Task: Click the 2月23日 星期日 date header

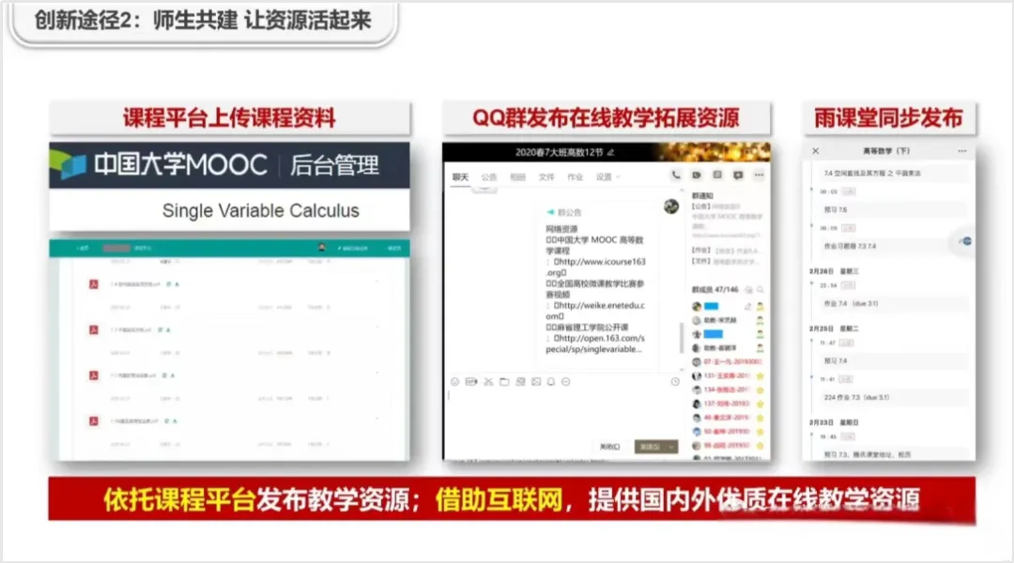Action: (x=835, y=422)
